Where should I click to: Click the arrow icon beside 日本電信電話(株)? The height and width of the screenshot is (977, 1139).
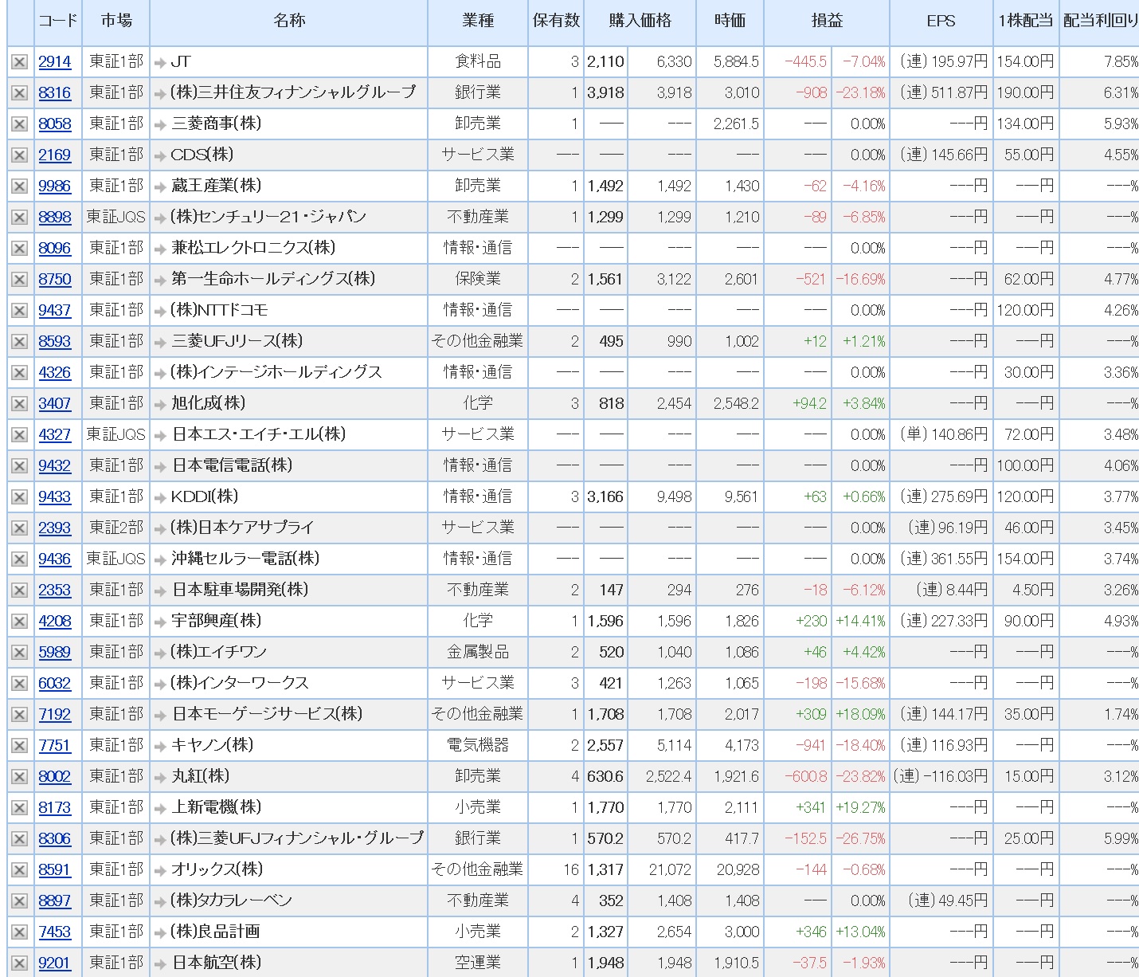tap(160, 466)
